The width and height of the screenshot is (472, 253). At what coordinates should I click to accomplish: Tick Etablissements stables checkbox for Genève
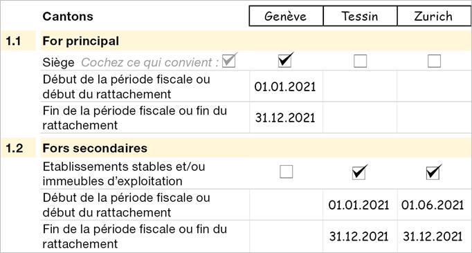coord(286,171)
